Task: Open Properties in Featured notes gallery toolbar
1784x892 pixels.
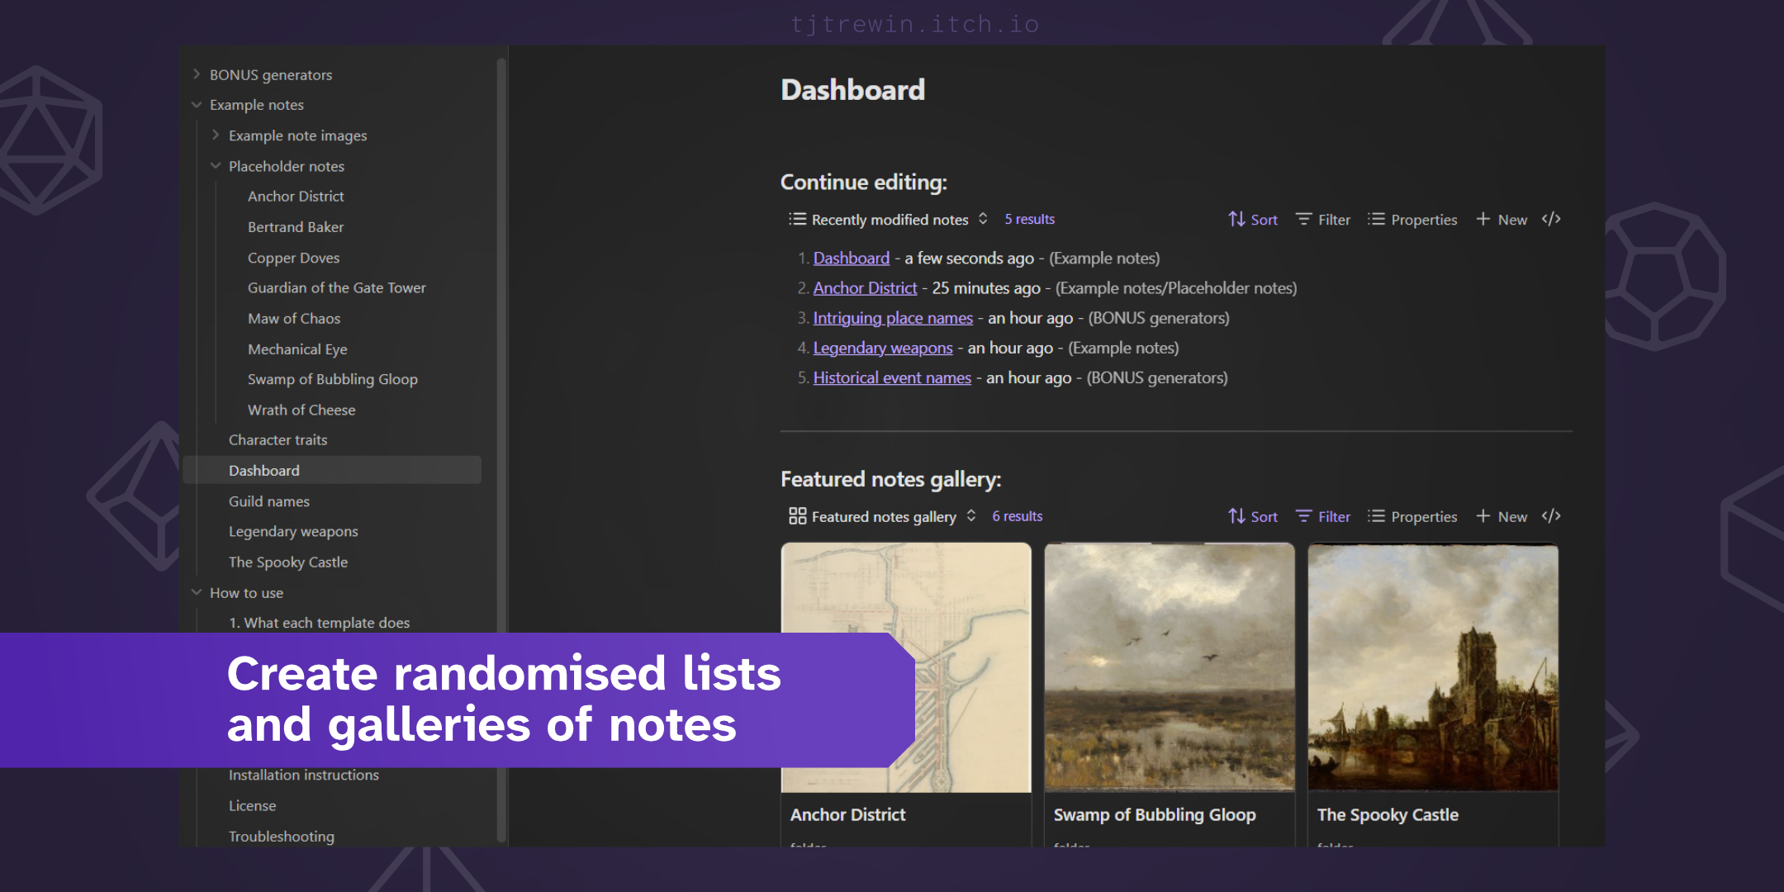Action: coord(1412,516)
